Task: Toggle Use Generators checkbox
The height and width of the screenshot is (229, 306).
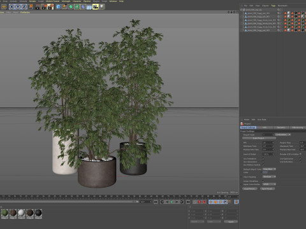Action: [263, 162]
